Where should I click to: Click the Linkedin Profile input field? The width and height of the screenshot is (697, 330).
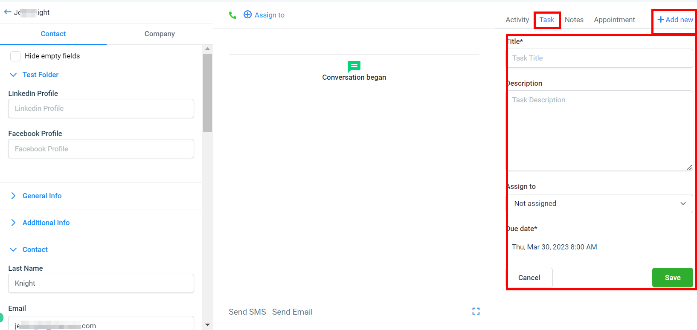(101, 109)
